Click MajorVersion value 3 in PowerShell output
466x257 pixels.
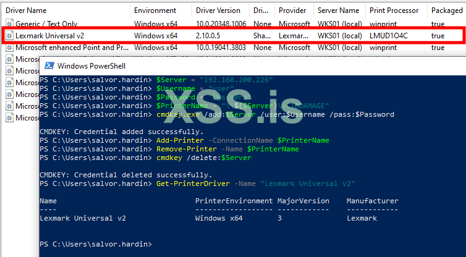(279, 218)
